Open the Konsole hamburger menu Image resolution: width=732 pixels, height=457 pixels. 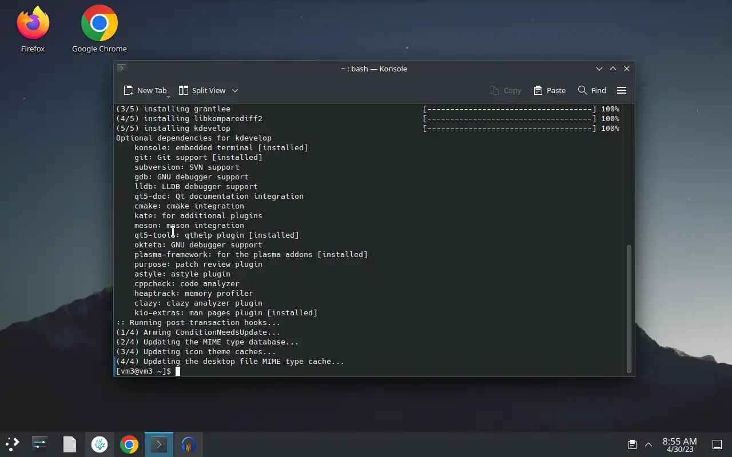pyautogui.click(x=622, y=90)
